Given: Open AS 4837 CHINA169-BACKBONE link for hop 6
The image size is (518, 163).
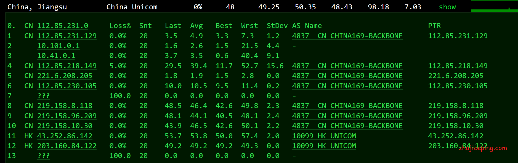Looking at the screenshot, I should click(x=347, y=86).
